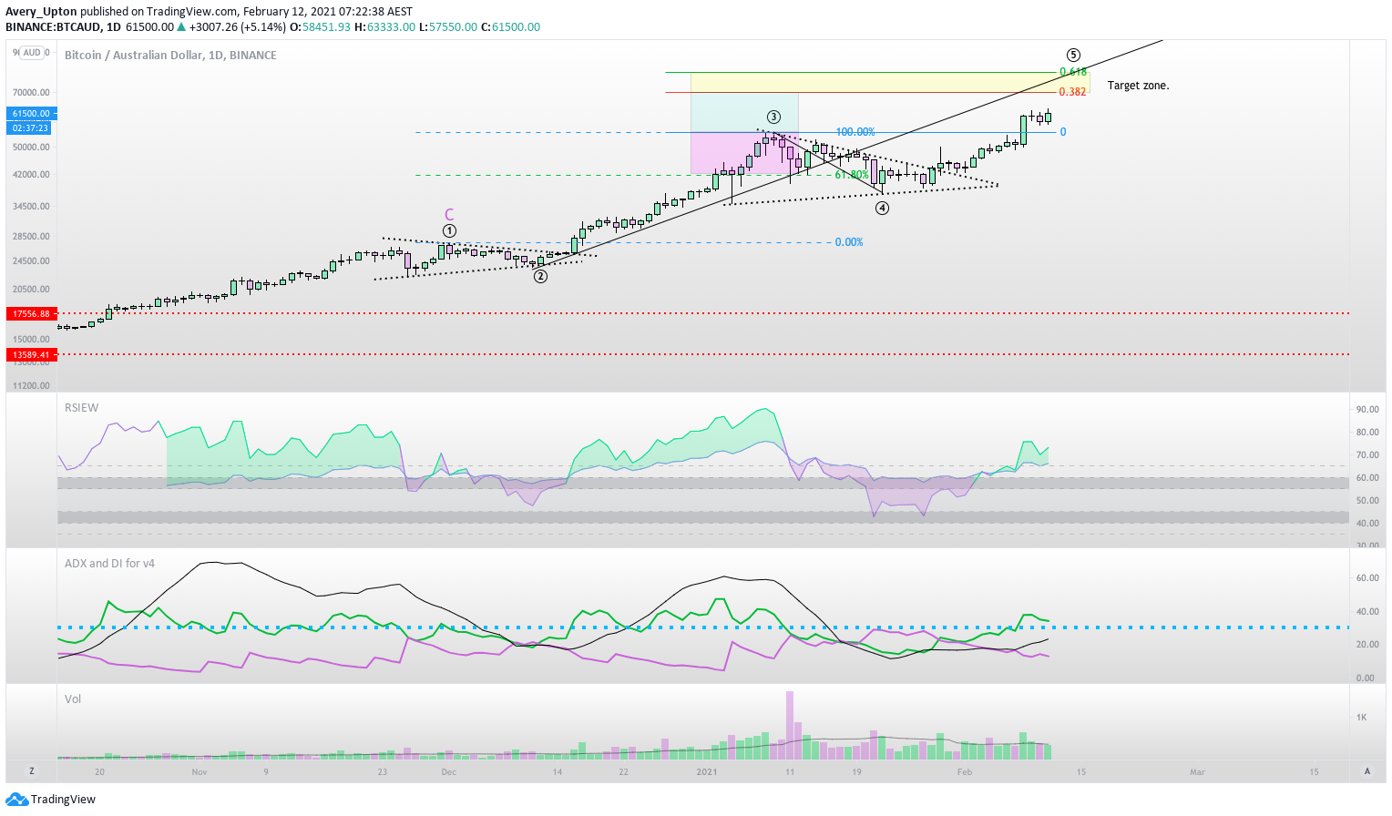Click the TradingView logo

click(51, 800)
